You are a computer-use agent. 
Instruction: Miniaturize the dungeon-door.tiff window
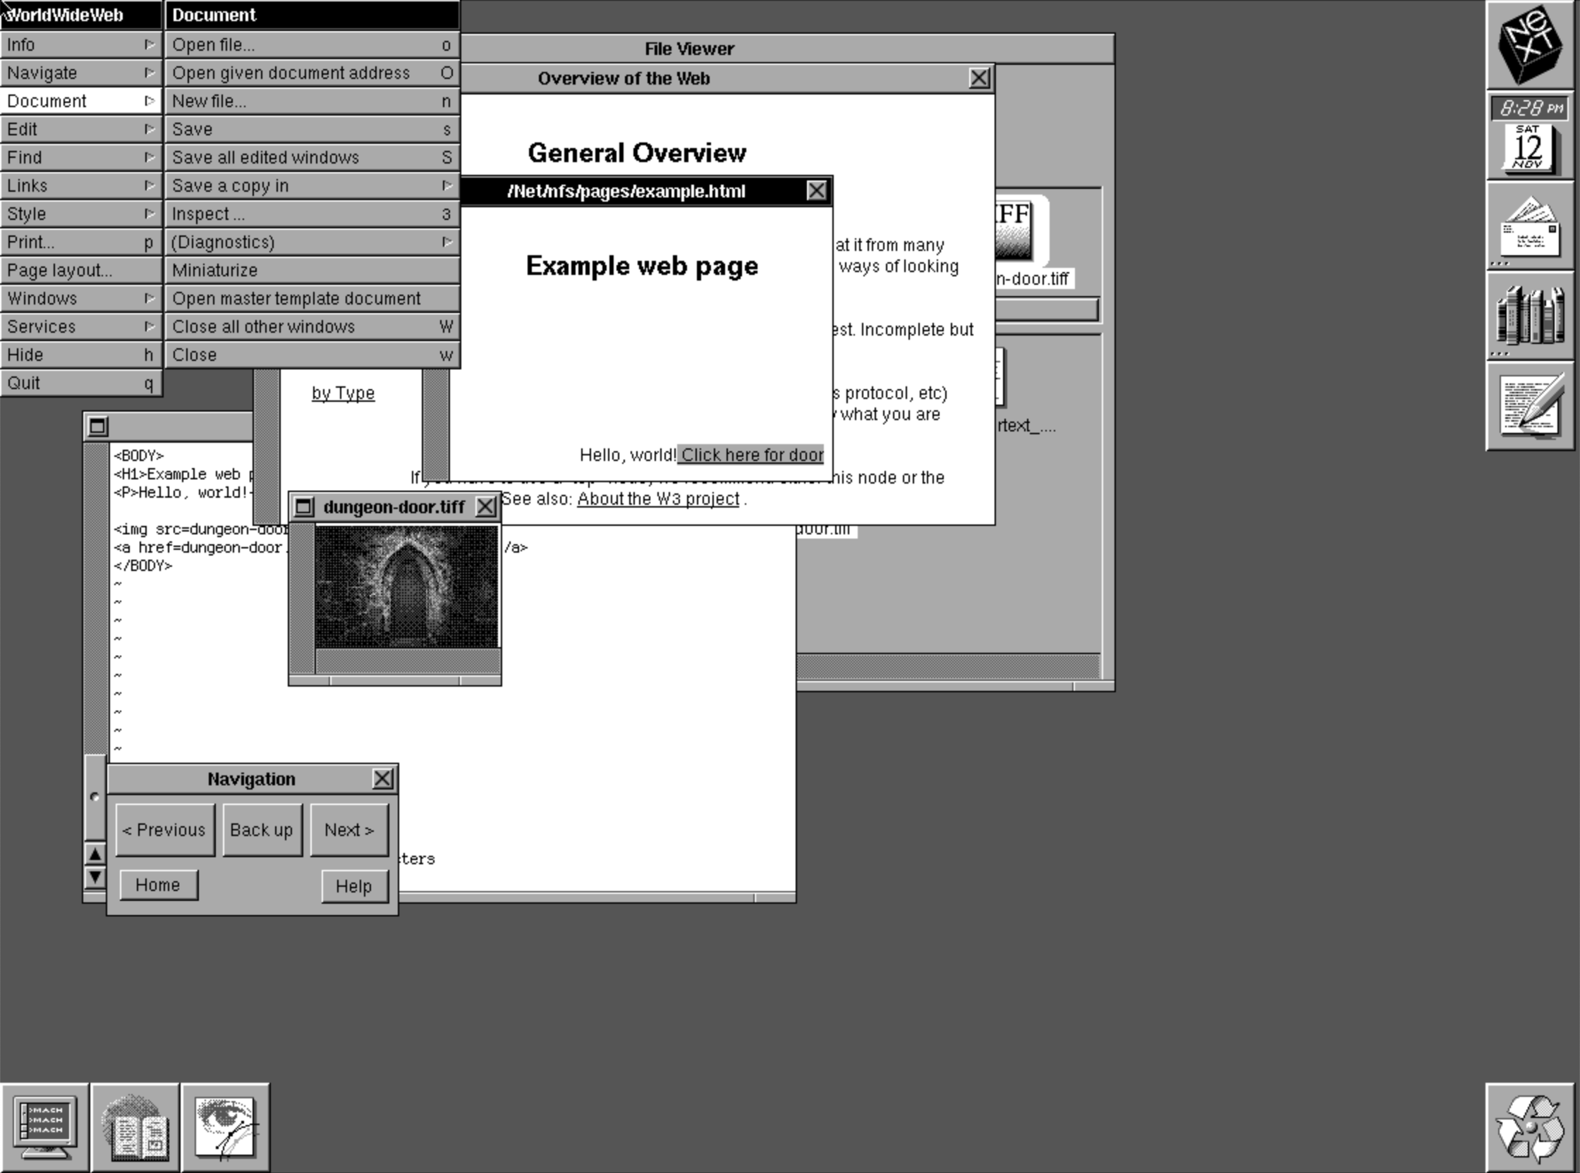pyautogui.click(x=304, y=507)
